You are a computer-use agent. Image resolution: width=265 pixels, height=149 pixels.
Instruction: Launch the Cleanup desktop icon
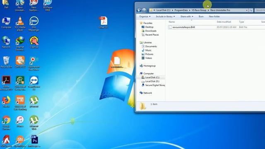(34, 42)
